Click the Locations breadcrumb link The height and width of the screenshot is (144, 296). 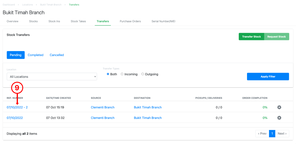pyautogui.click(x=27, y=4)
